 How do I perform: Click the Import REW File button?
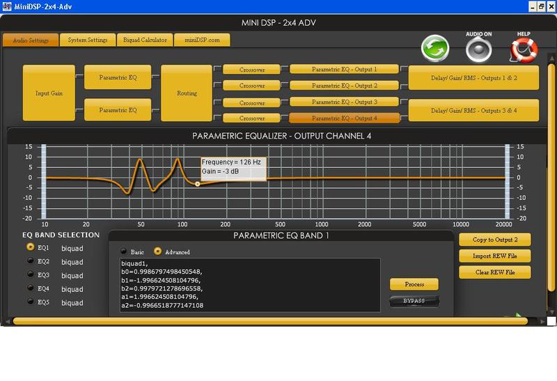tap(495, 256)
